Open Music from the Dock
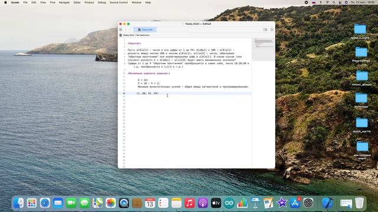The height and width of the screenshot is (212, 378). (190, 203)
